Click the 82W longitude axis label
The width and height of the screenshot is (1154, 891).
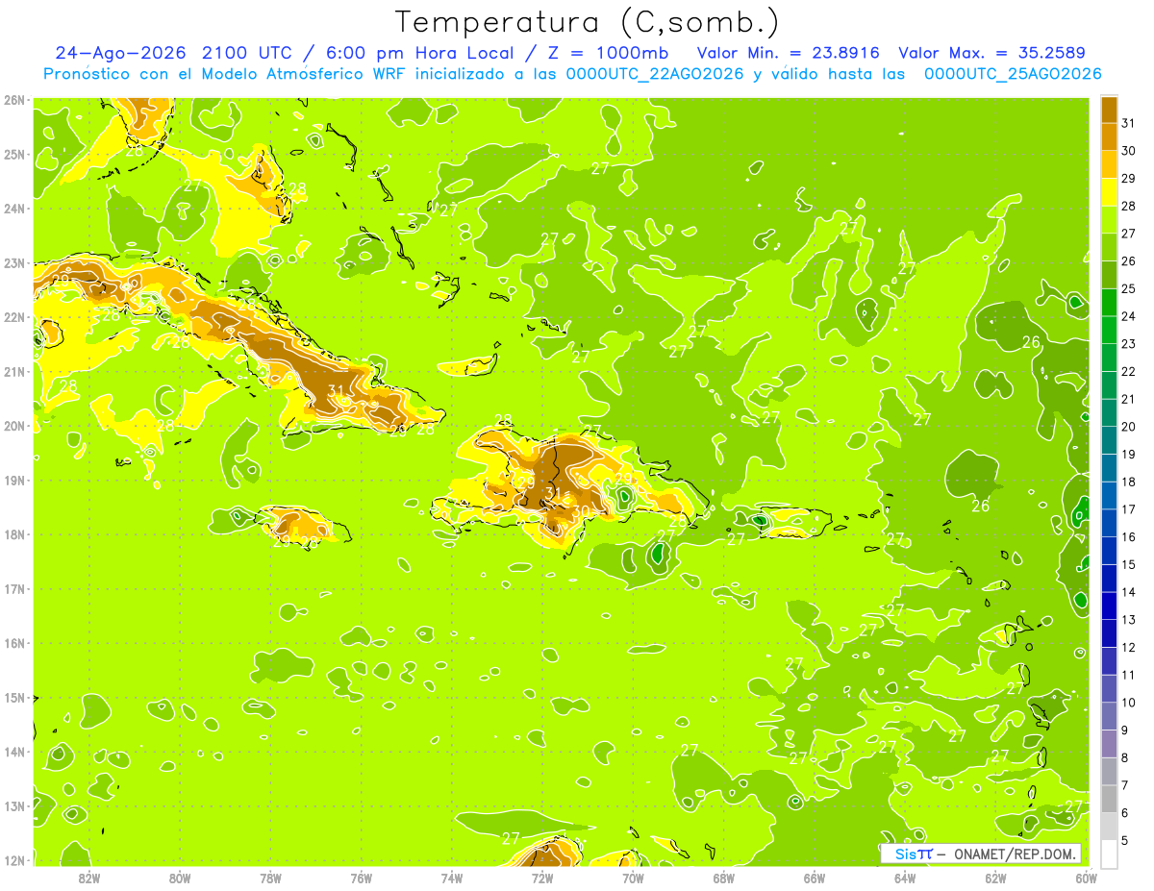coord(89,878)
